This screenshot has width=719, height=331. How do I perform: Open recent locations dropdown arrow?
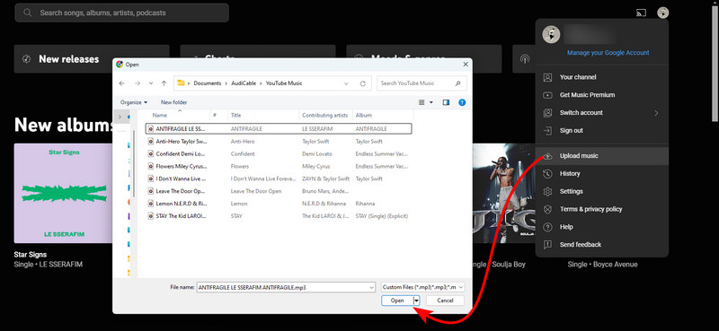[151, 83]
